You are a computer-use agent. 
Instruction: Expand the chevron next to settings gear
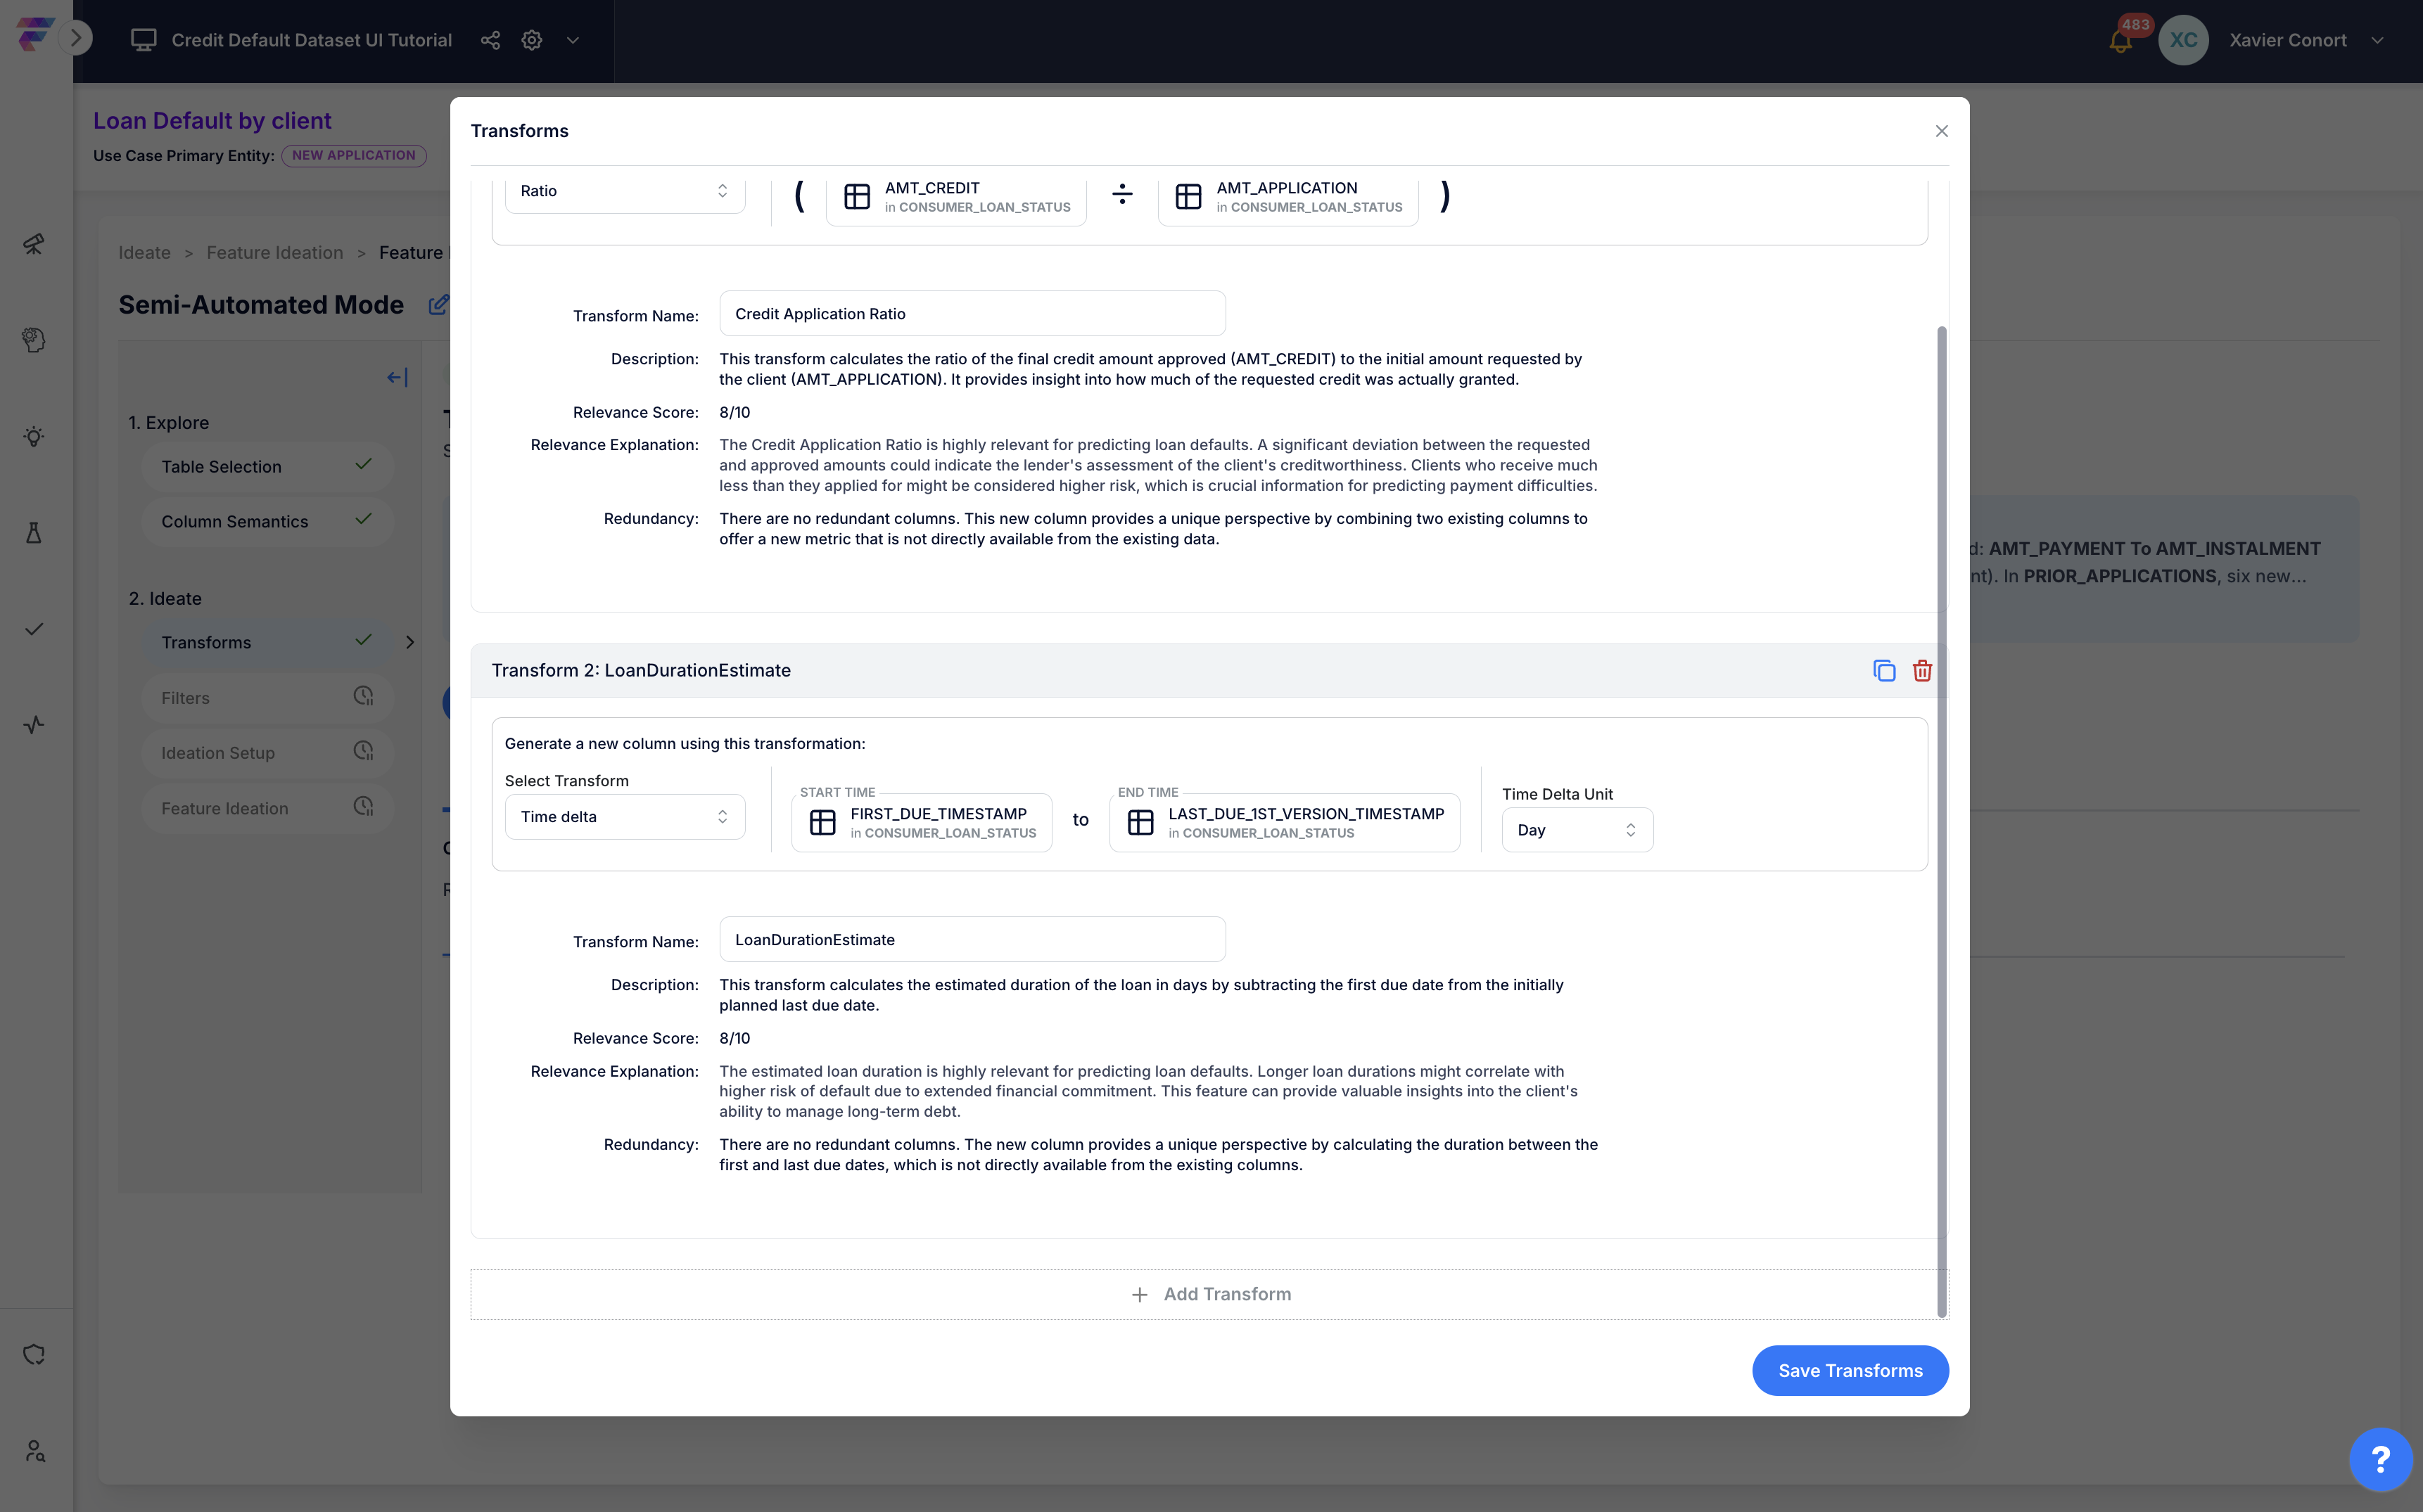[x=573, y=40]
